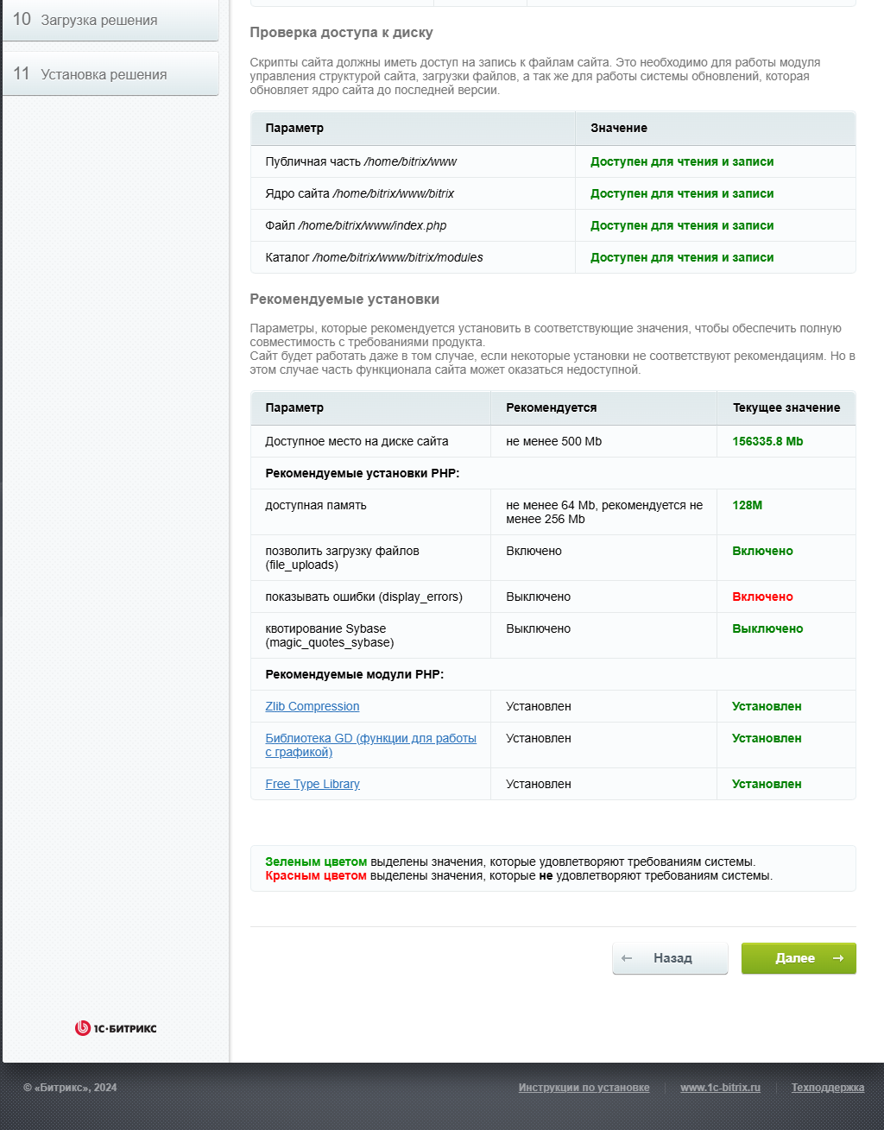Click the Зеленым цветом legend text
The height and width of the screenshot is (1130, 884).
click(x=316, y=862)
